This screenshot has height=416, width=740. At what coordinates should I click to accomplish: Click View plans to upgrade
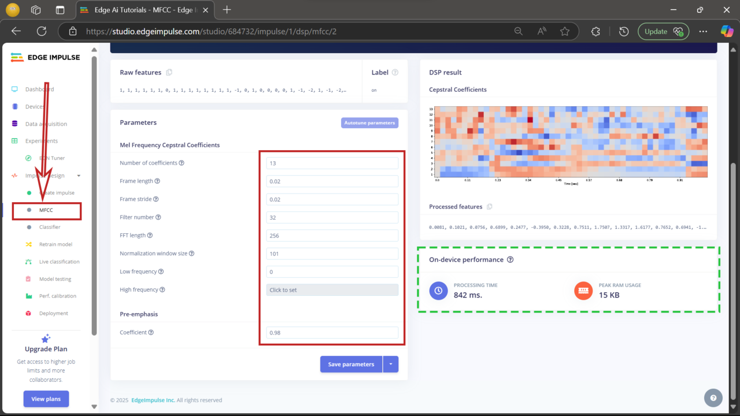(46, 399)
